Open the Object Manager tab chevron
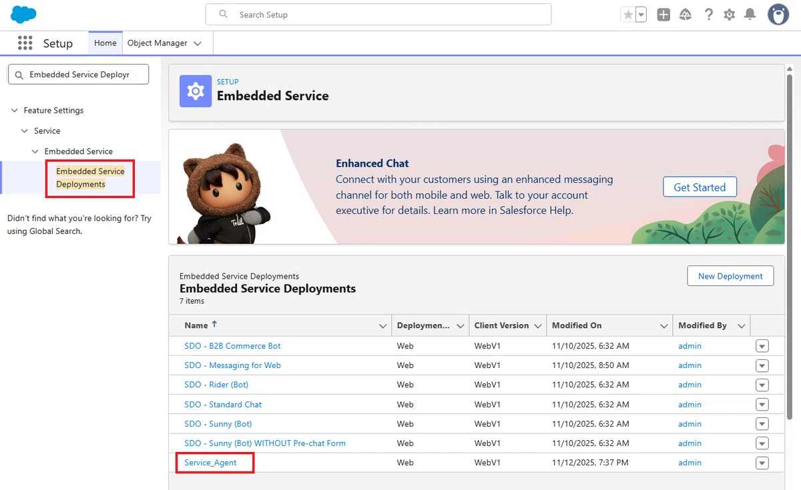The width and height of the screenshot is (801, 490). (x=198, y=43)
